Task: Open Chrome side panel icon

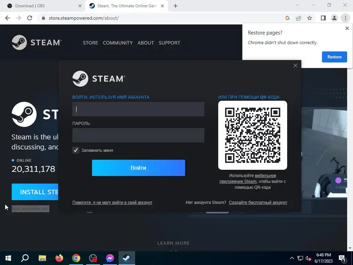Action: tap(323, 18)
